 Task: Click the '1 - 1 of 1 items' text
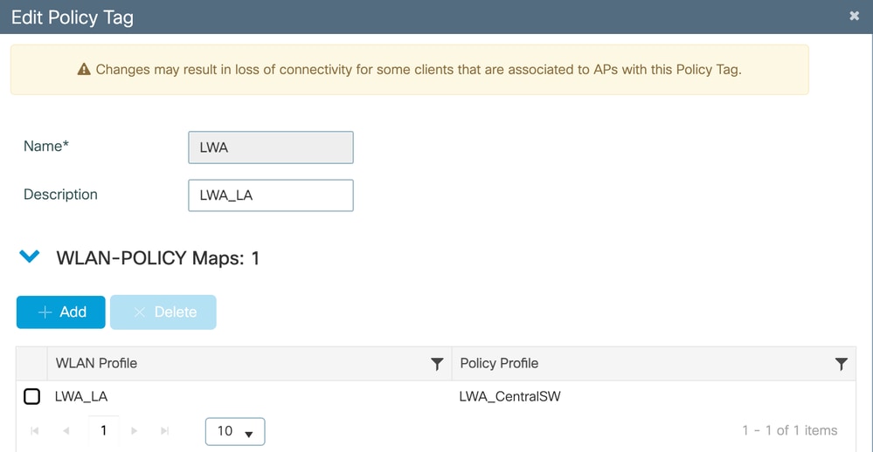coord(790,430)
